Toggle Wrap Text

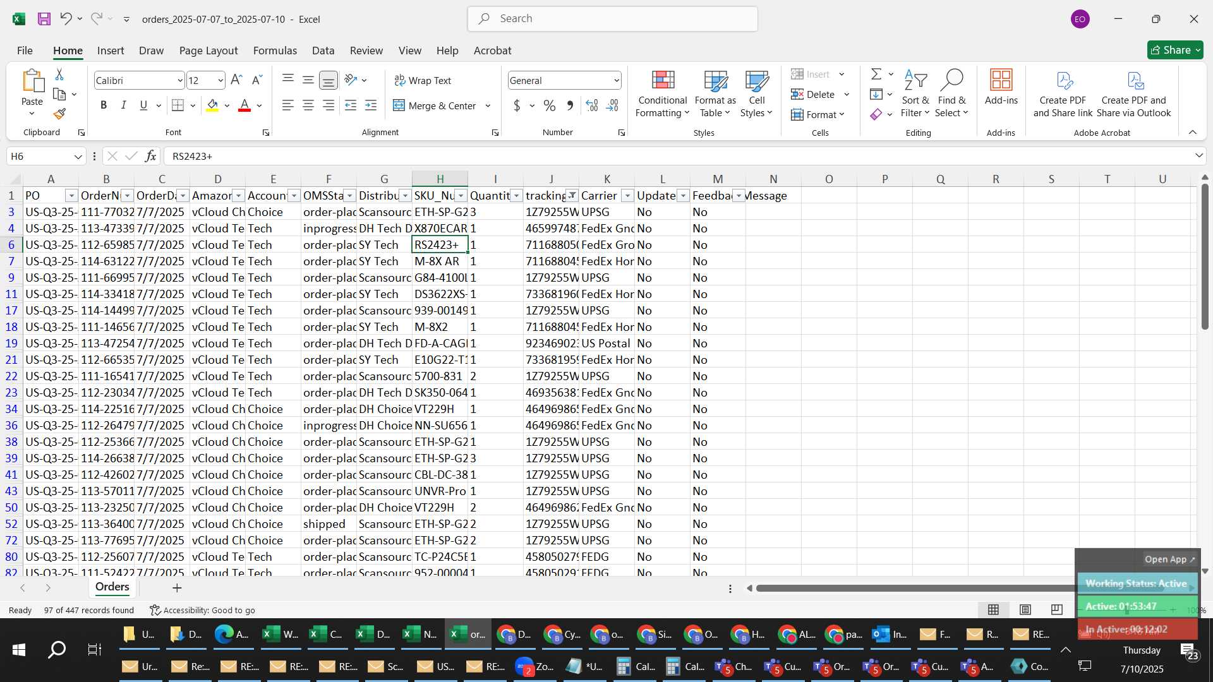click(x=423, y=80)
